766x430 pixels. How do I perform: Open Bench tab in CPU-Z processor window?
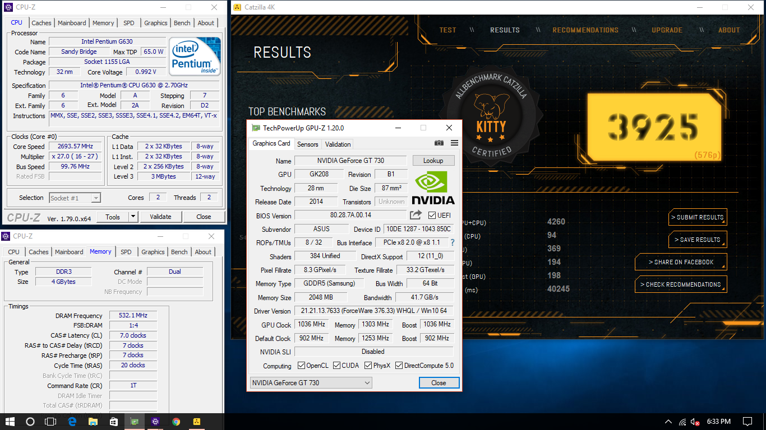coord(182,23)
